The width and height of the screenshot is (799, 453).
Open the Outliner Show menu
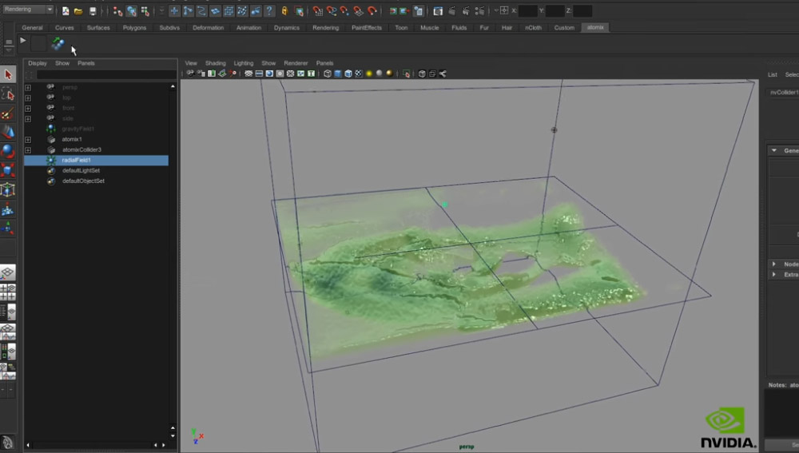point(62,63)
